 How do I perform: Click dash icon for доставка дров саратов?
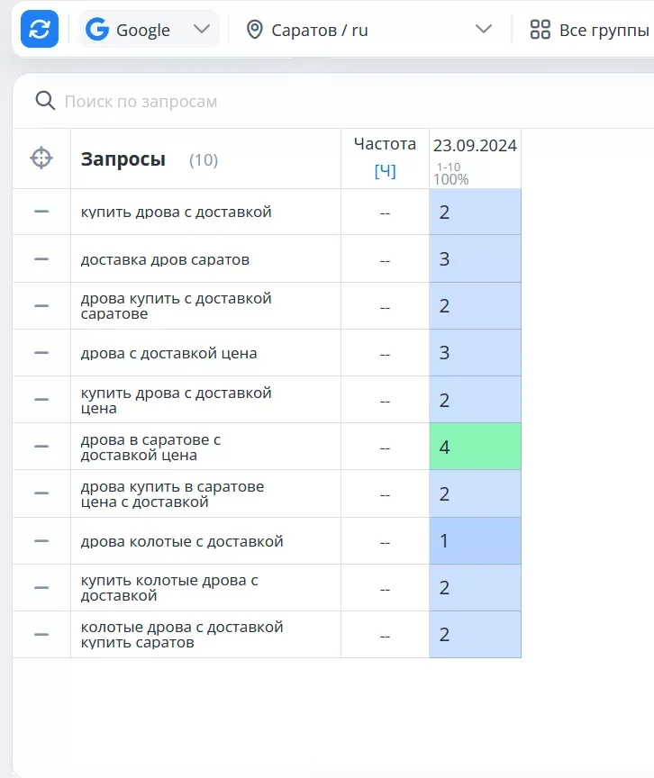point(41,259)
